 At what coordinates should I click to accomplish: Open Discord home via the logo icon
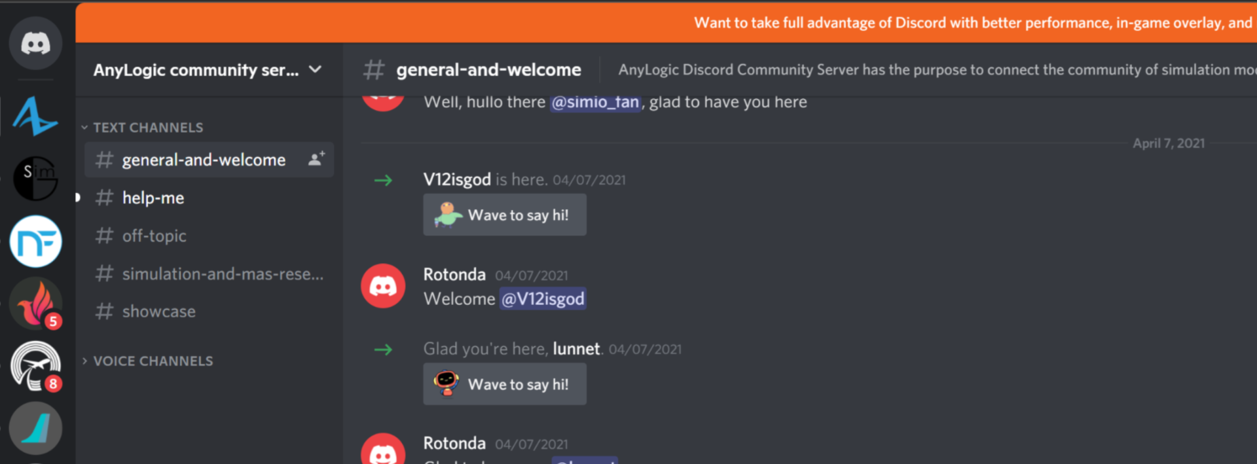35,43
